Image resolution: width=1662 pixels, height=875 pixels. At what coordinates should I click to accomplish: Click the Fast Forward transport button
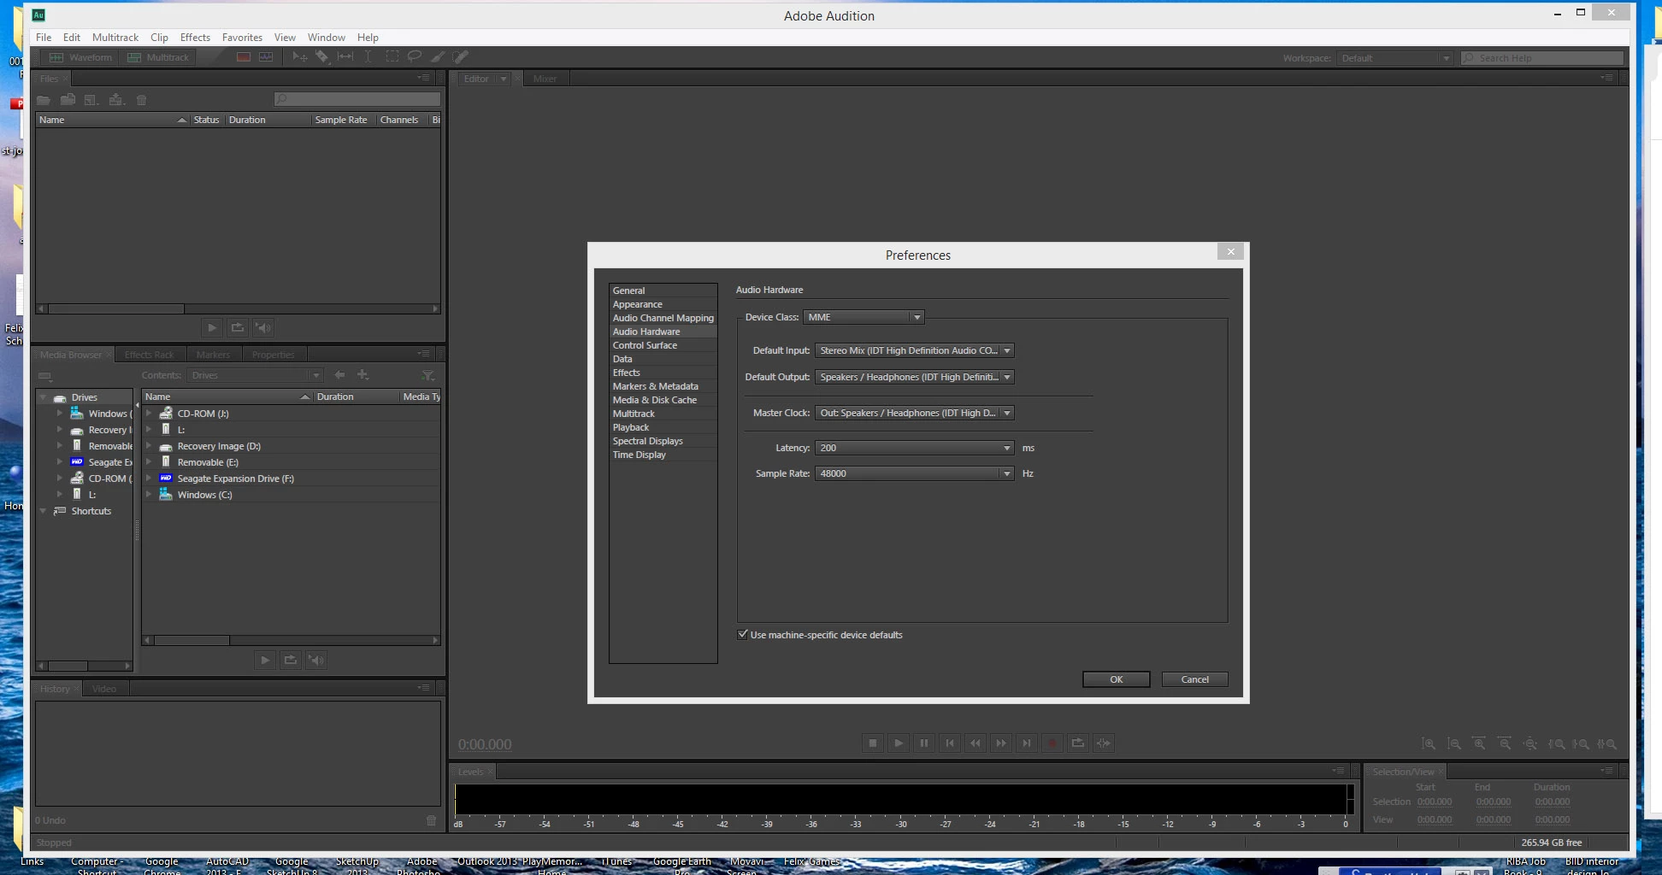[x=1001, y=743]
